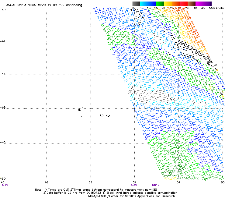The height and width of the screenshot is (198, 225).
Task: Click the '>50 knots' scale label
Action: [x=216, y=8]
